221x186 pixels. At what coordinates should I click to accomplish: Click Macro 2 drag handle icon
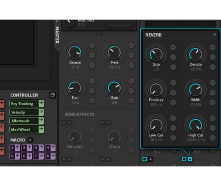[x=29, y=148]
